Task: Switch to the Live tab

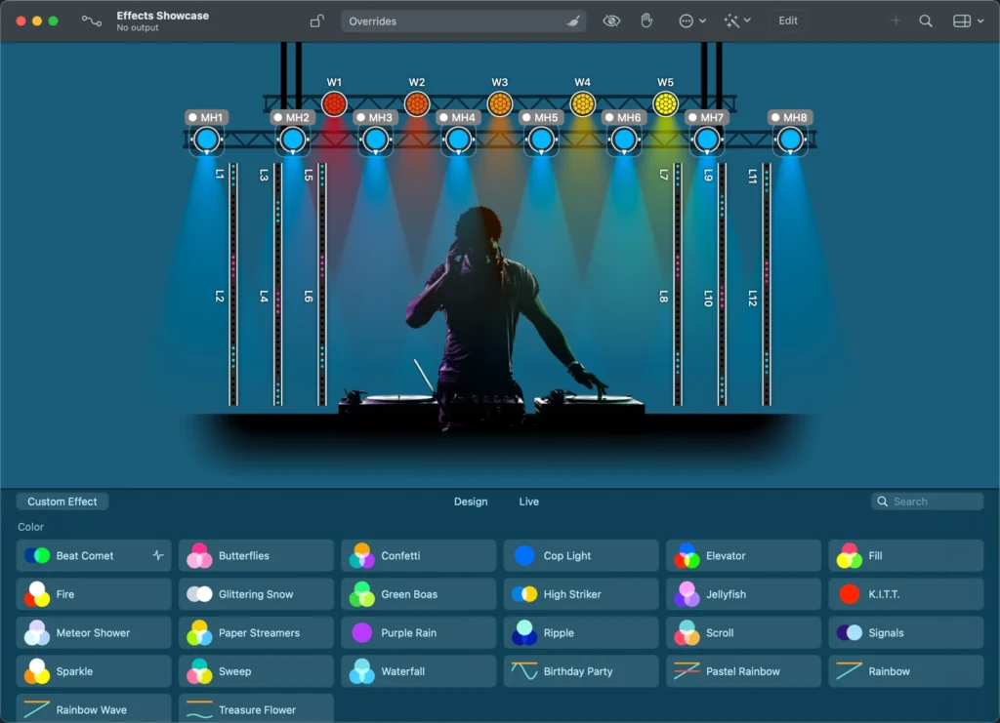Action: point(528,502)
